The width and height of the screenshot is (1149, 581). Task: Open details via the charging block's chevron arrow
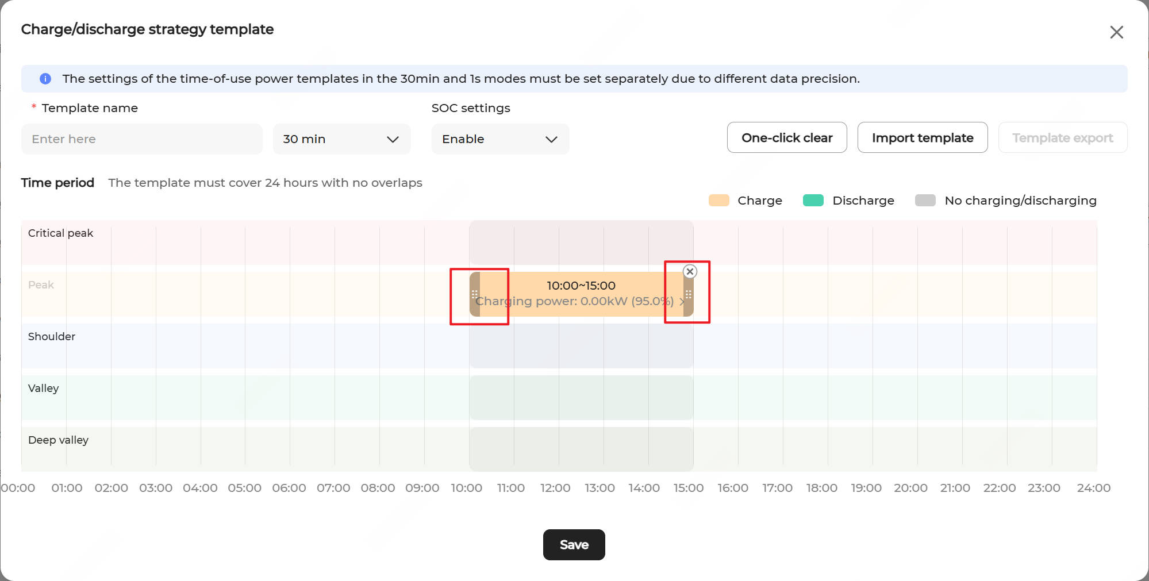point(682,301)
